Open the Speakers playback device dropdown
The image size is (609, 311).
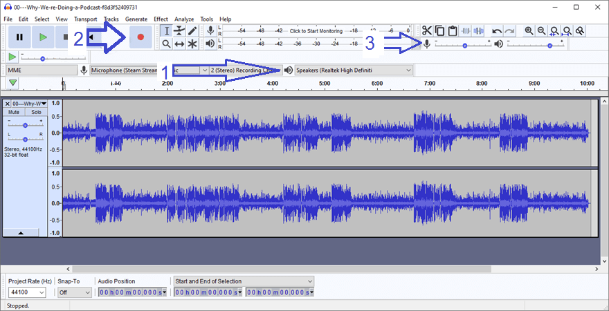[354, 70]
